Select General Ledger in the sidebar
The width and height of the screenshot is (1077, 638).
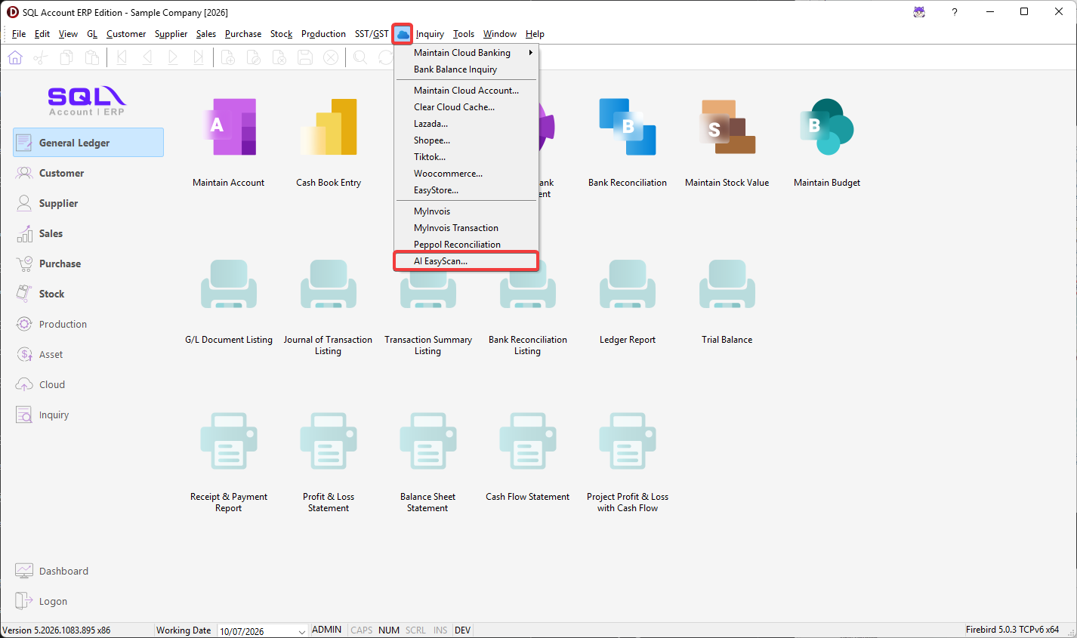click(88, 143)
